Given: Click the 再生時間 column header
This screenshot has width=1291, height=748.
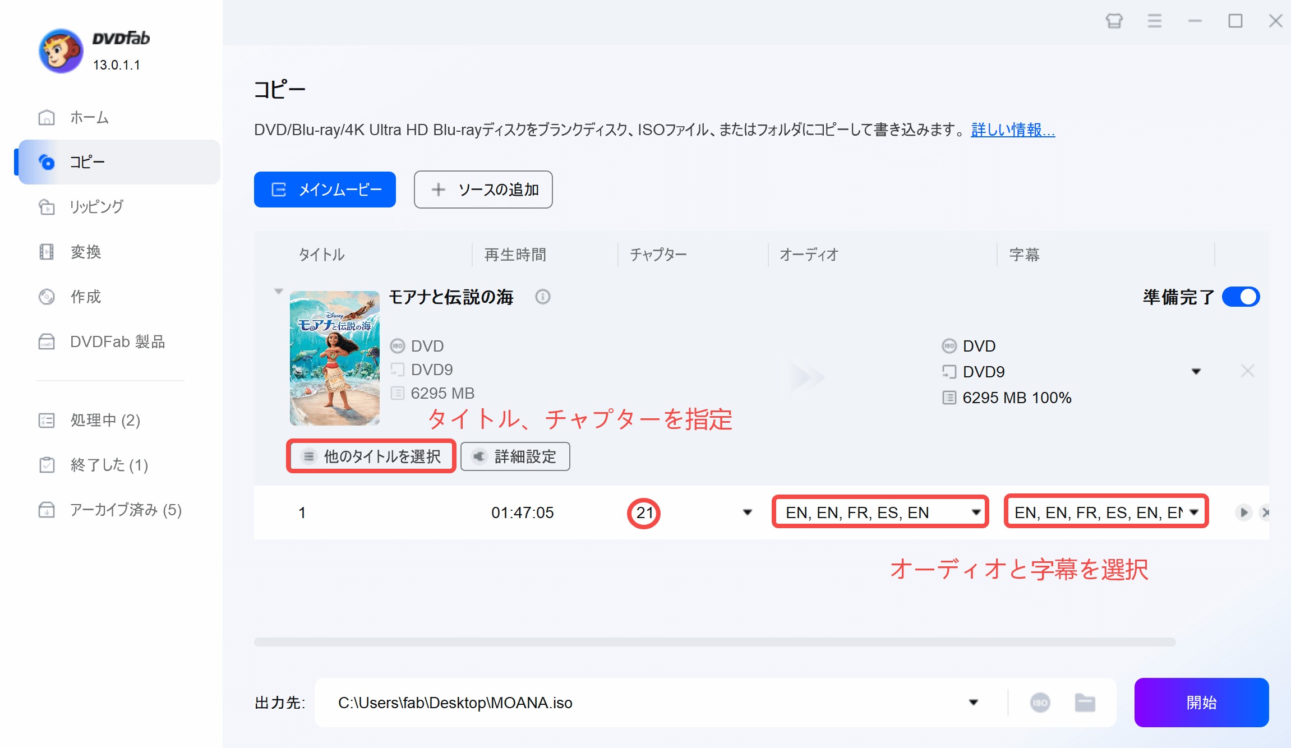Looking at the screenshot, I should click(515, 255).
